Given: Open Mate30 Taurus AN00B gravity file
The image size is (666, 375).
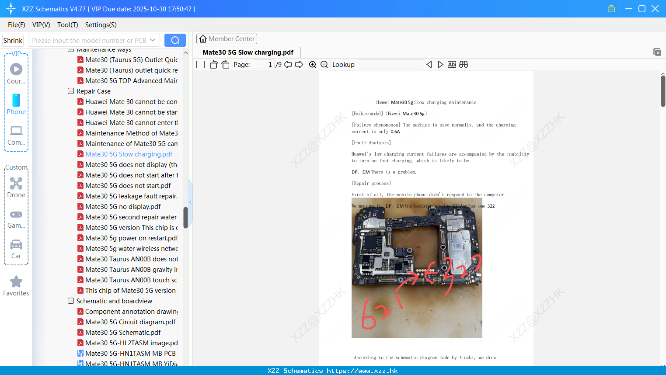Looking at the screenshot, I should click(x=127, y=270).
